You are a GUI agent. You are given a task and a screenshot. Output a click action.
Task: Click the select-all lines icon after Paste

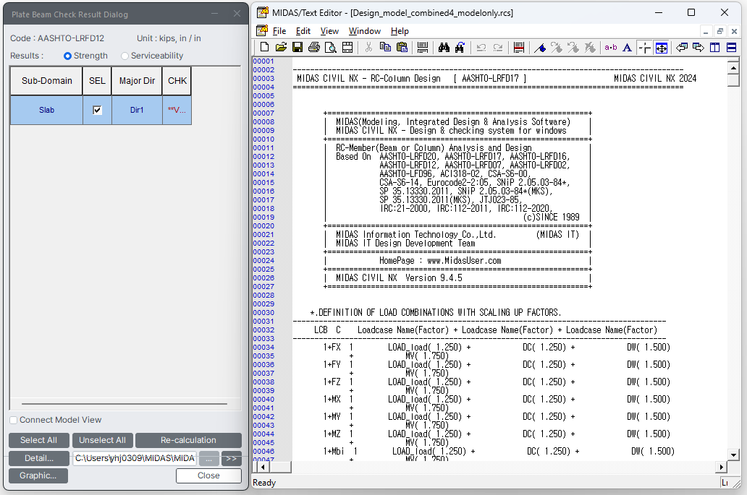pos(422,47)
